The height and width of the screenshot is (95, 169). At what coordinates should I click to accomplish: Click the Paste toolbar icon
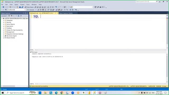point(53,7)
